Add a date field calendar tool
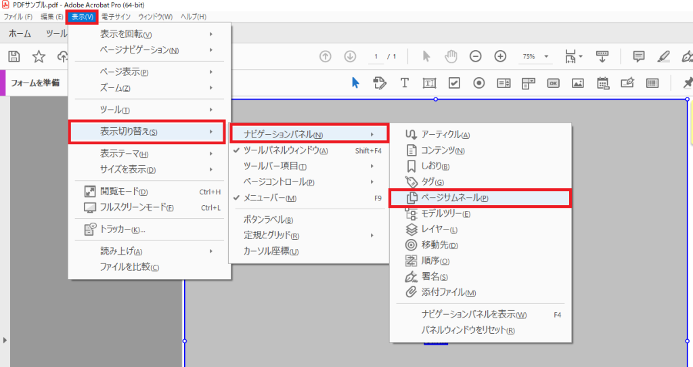 [x=603, y=83]
